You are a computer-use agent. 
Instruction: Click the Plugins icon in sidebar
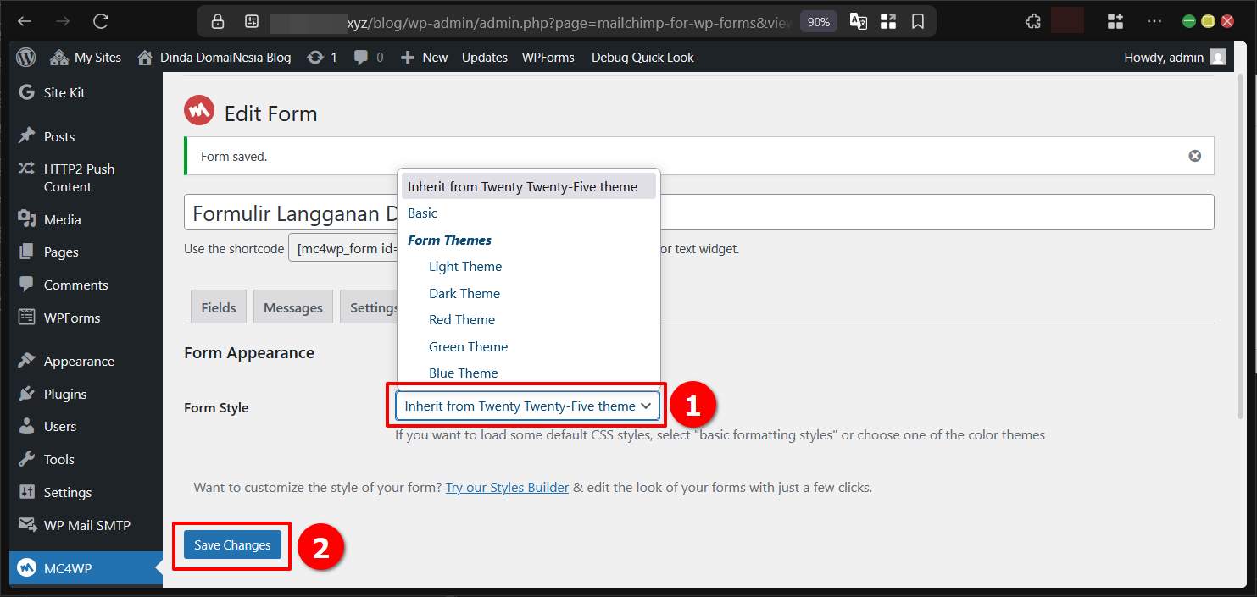click(26, 393)
